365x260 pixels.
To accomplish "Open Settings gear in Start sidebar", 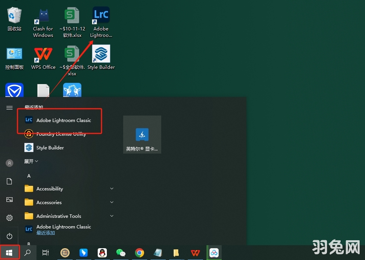I will pyautogui.click(x=10, y=218).
